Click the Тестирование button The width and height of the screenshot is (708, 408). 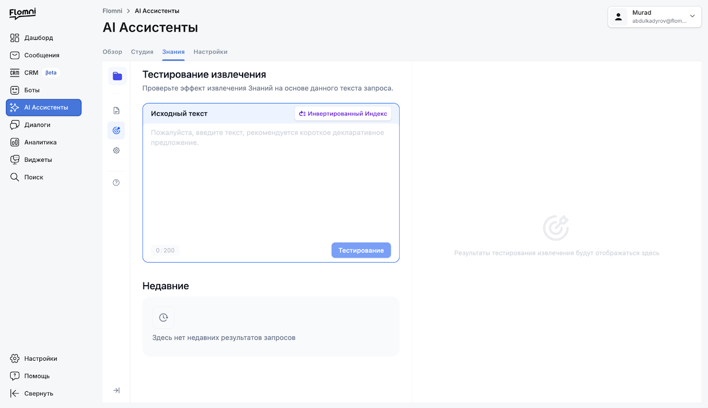coord(361,250)
